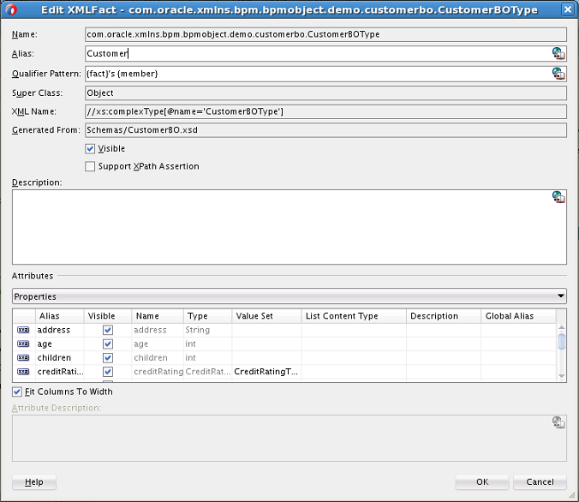
Task: Click the Oracle icon in title bar
Action: (11, 9)
